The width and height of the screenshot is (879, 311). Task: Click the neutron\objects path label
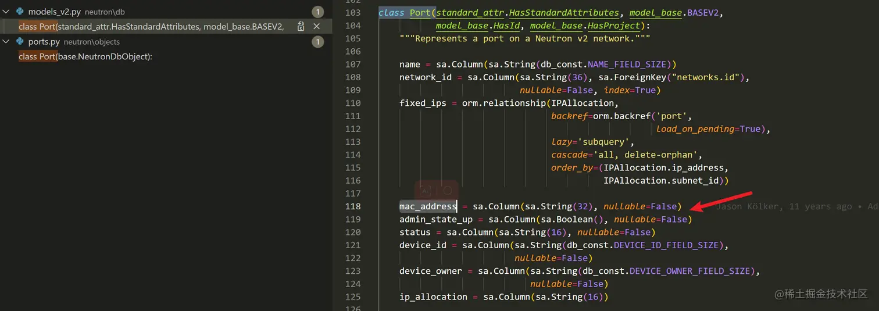tap(92, 42)
